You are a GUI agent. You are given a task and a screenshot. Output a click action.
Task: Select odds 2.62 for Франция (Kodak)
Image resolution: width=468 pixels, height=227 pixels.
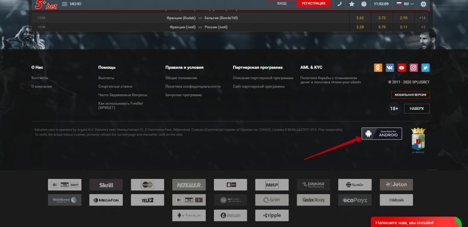[x=360, y=18]
